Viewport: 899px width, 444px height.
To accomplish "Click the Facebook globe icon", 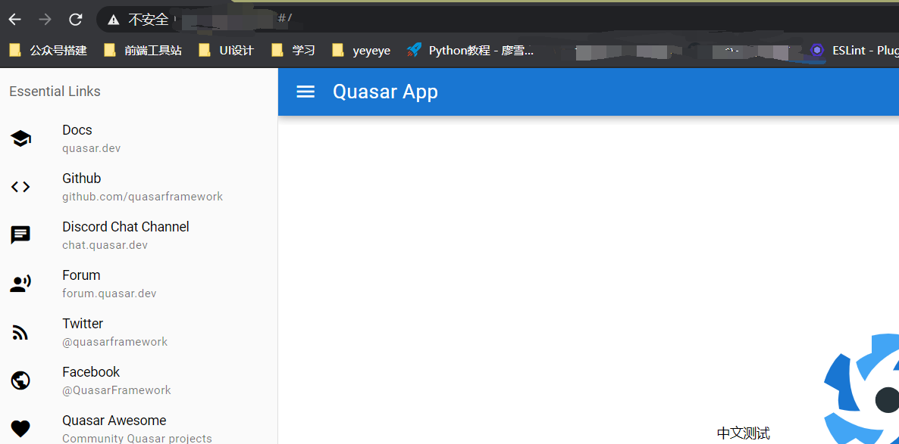I will (x=20, y=380).
